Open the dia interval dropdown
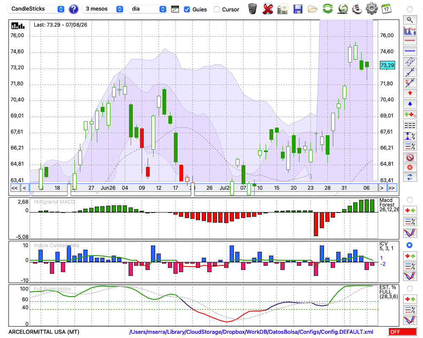This screenshot has height=338, width=423. tap(147, 9)
